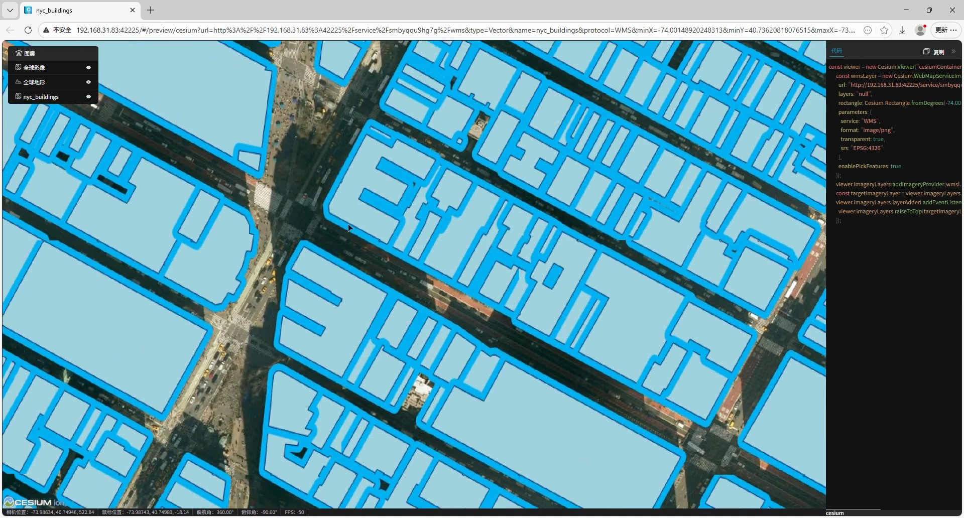
Task: Open the browser tab list dropdown
Action: [10, 10]
